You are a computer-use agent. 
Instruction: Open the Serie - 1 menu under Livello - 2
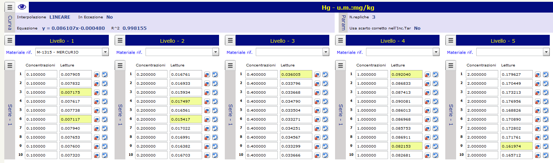(x=120, y=65)
